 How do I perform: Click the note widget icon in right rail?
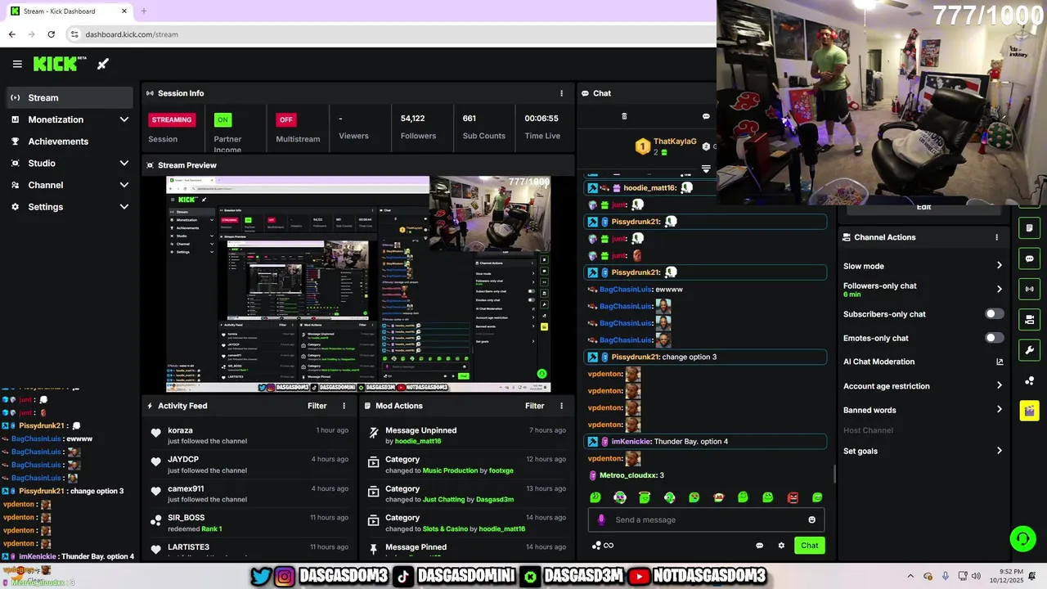point(1029,228)
